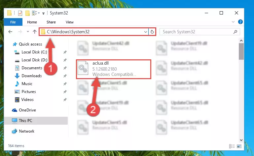
Task: Open Documents in Quick access
Action: (32, 68)
